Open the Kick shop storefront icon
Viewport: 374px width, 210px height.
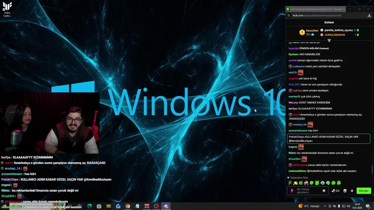pyautogui.click(x=345, y=191)
